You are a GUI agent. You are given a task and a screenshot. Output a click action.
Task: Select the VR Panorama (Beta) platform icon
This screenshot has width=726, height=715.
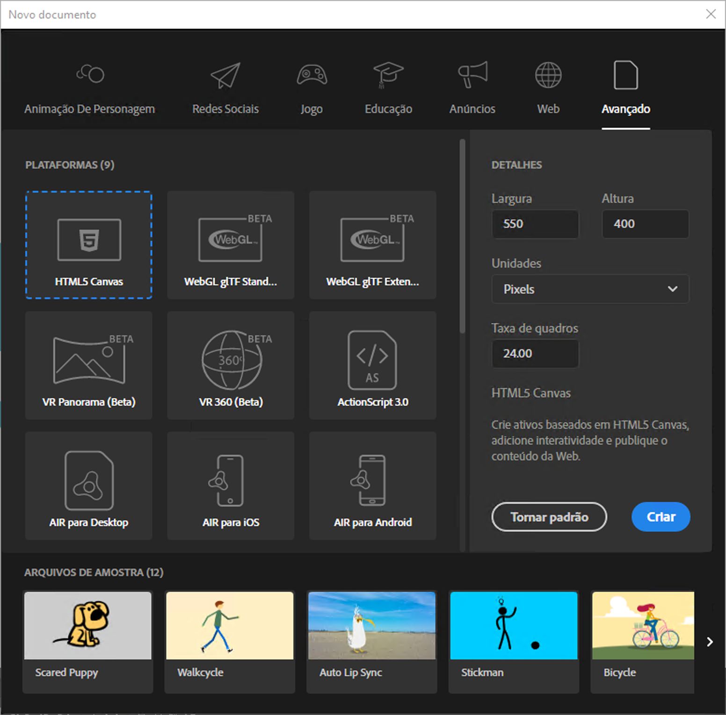point(93,359)
